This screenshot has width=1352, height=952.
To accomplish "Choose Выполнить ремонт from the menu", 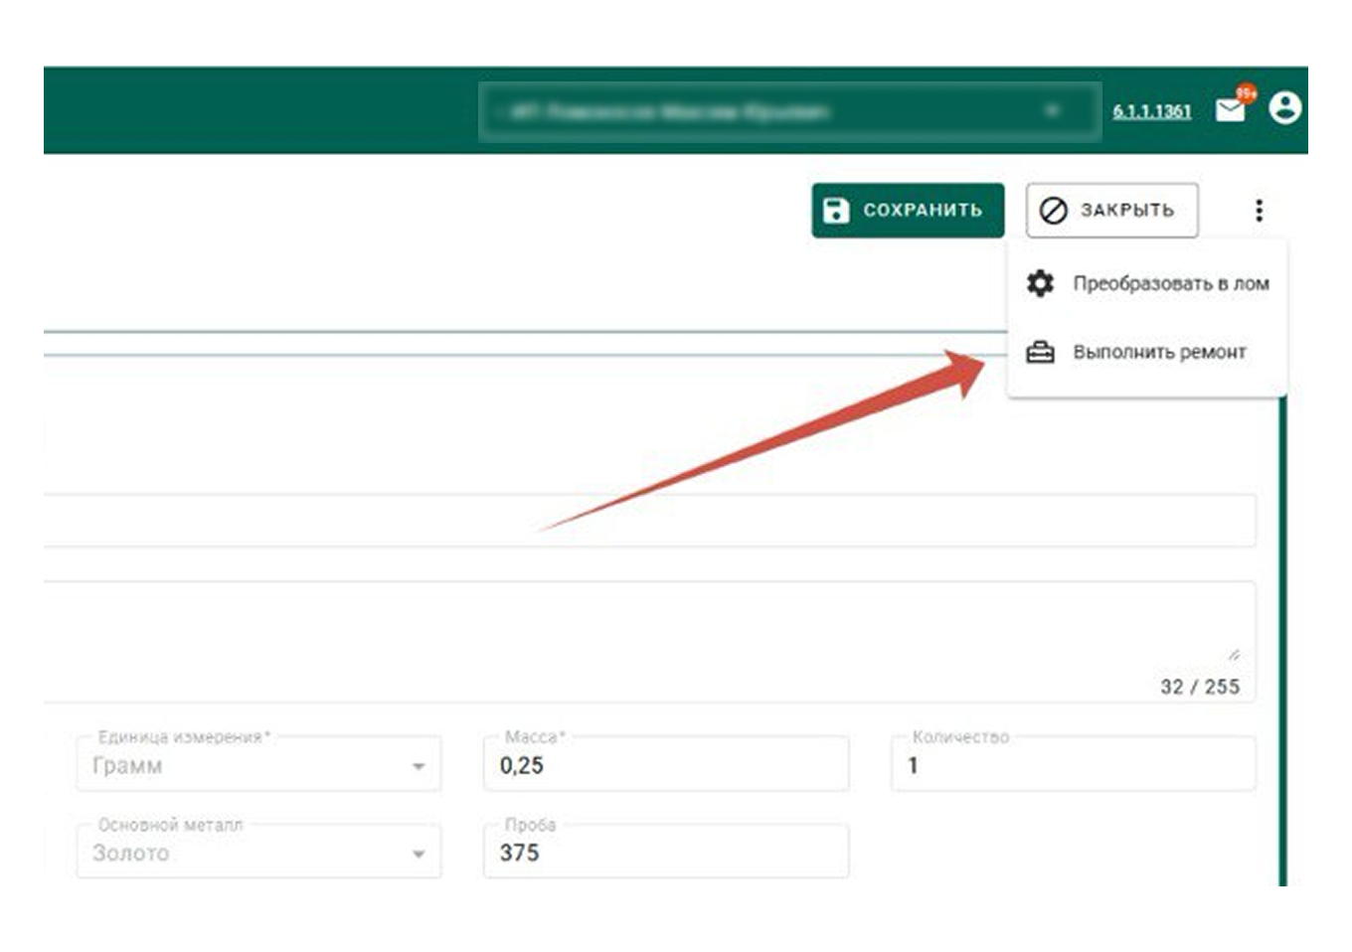I will click(1159, 352).
